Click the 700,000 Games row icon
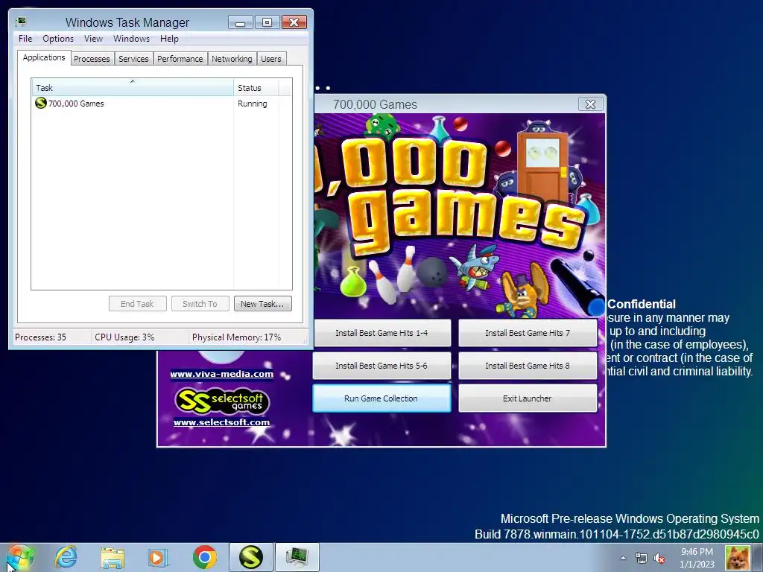The image size is (763, 572). 41,103
